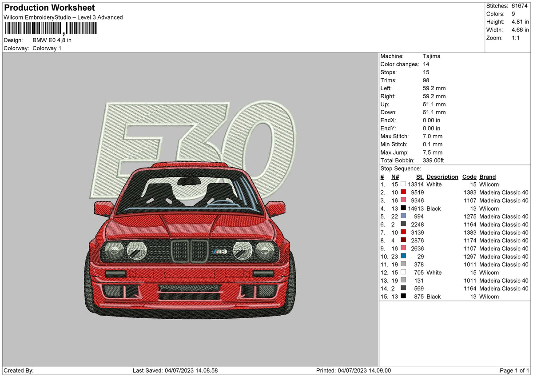Screen dimensions: 533x377
Task: Click the gray thread chip at stop 11
Action: (x=403, y=265)
